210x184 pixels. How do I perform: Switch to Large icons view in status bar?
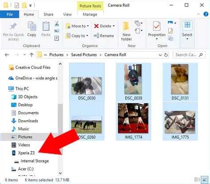[205, 180]
